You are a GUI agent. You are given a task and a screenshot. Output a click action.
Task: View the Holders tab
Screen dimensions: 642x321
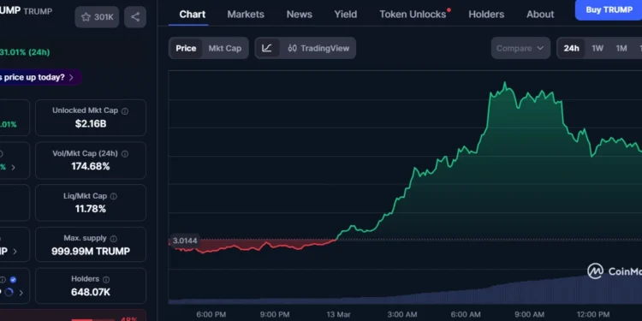tap(486, 15)
